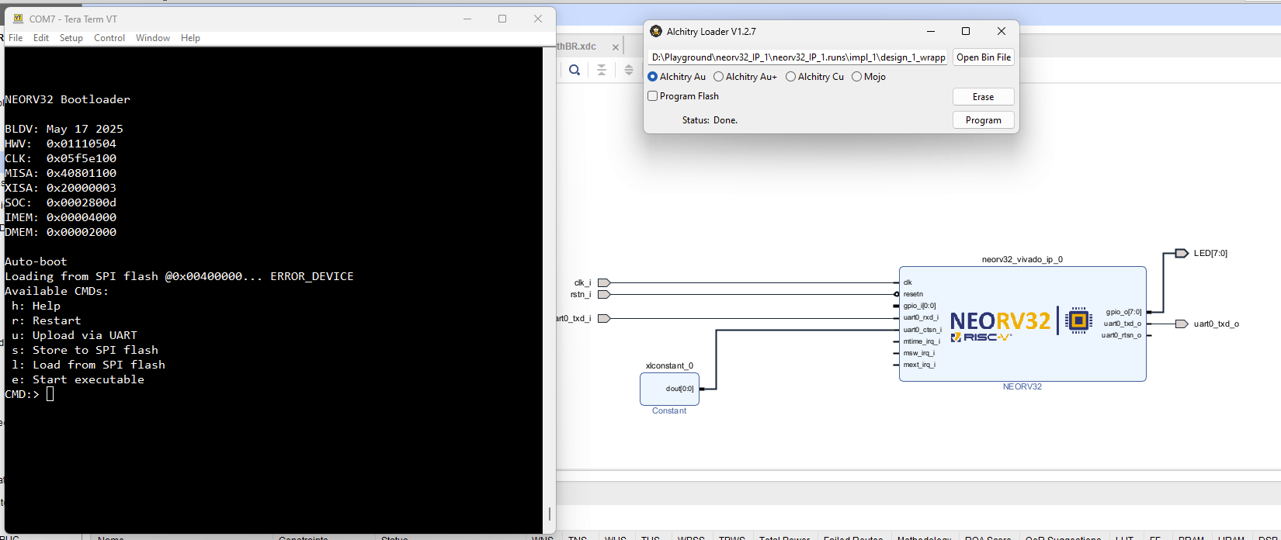Select the clk_i input port symbol
Screen dimensions: 1281x540
[x=604, y=282]
